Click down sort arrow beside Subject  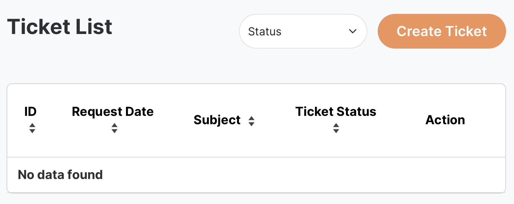[x=251, y=124]
